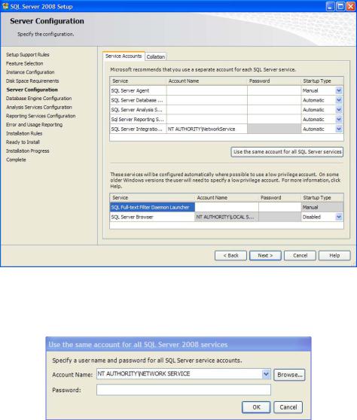Click Account Name cell for SQL Server Agent
The image size is (357, 420).
[x=206, y=90]
